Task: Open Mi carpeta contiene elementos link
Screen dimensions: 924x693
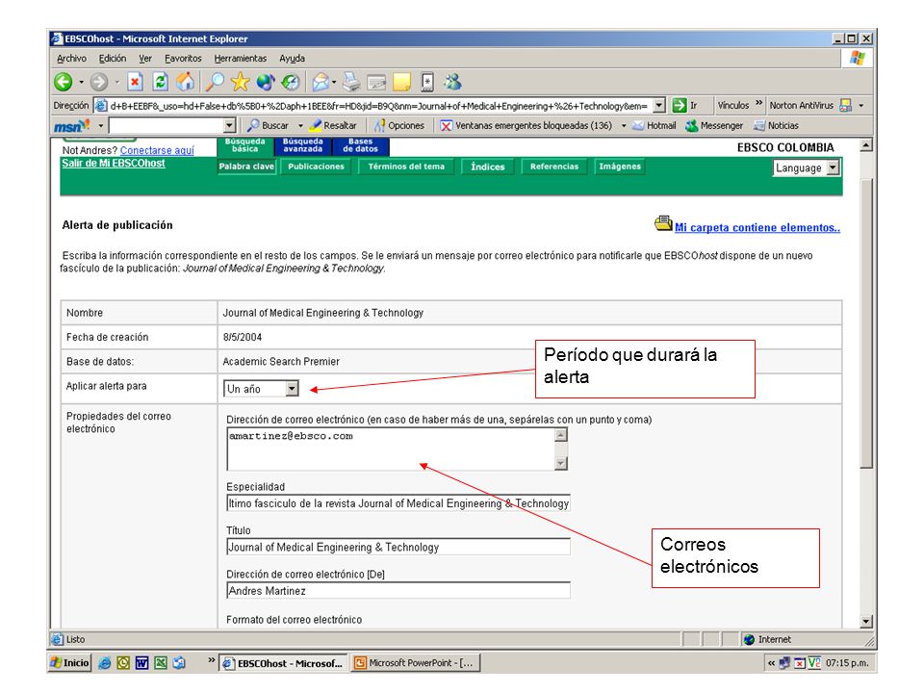Action: coord(757,227)
